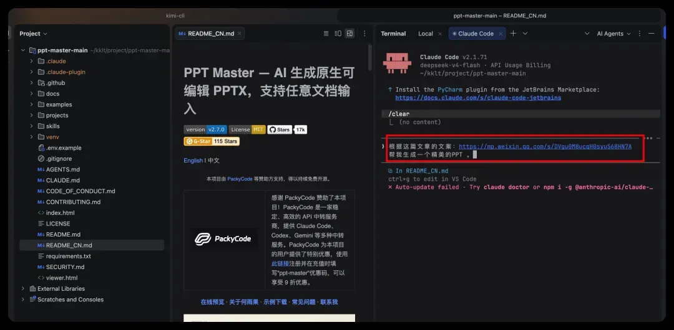
Task: Open editor tab more options menu
Action: 364,34
